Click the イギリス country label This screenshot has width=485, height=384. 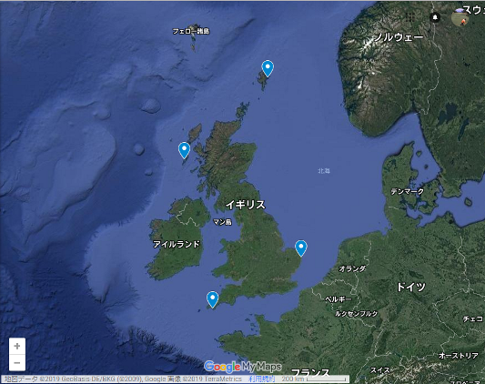[246, 205]
